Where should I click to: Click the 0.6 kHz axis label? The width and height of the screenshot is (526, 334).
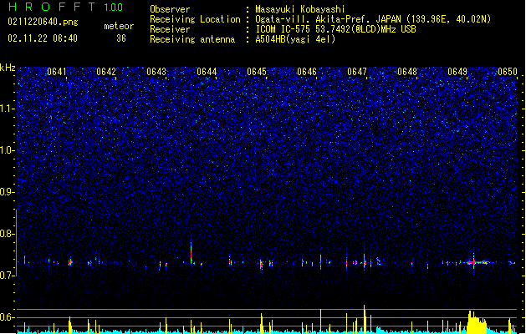(7, 317)
